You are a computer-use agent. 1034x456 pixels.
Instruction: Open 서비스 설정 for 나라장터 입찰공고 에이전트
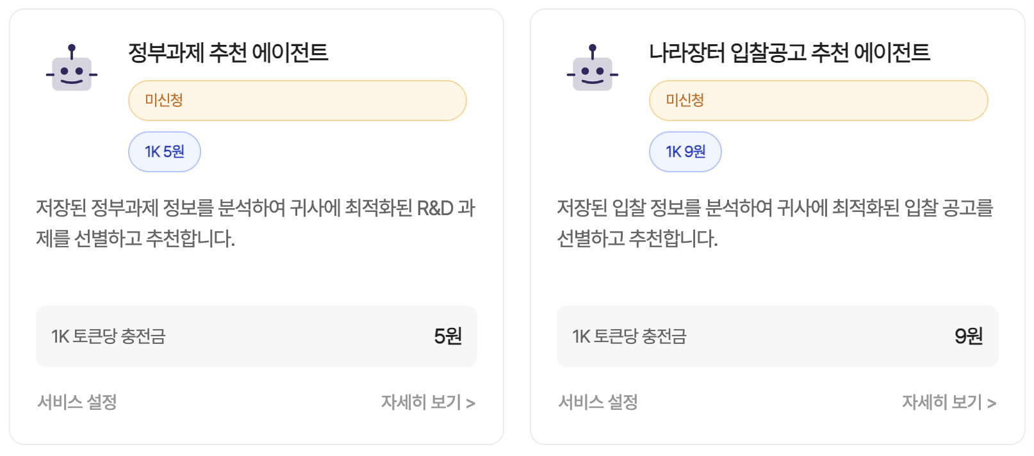pyautogui.click(x=598, y=402)
